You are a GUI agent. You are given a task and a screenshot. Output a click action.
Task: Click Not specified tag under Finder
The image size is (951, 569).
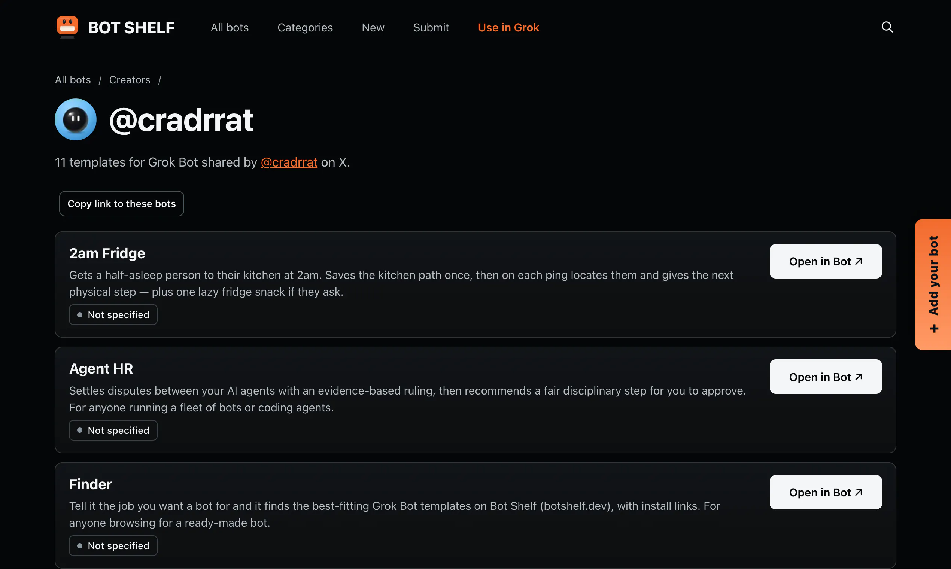pyautogui.click(x=113, y=546)
